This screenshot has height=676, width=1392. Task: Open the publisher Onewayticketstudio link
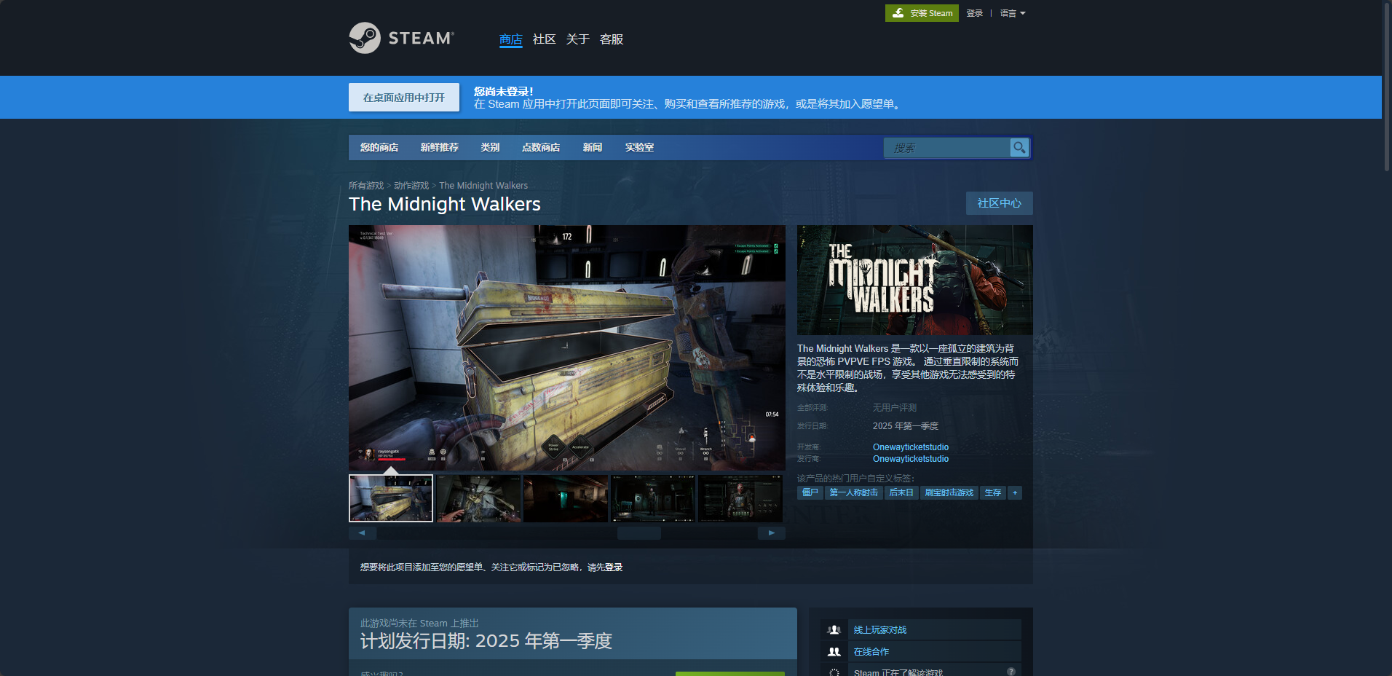pyautogui.click(x=911, y=459)
